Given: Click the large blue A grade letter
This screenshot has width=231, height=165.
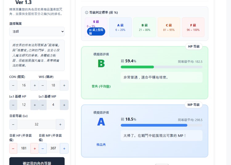Looking at the screenshot, I should coord(101,122).
